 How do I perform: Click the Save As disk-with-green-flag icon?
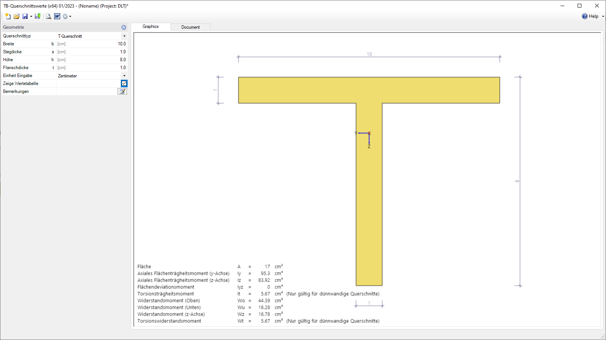37,16
